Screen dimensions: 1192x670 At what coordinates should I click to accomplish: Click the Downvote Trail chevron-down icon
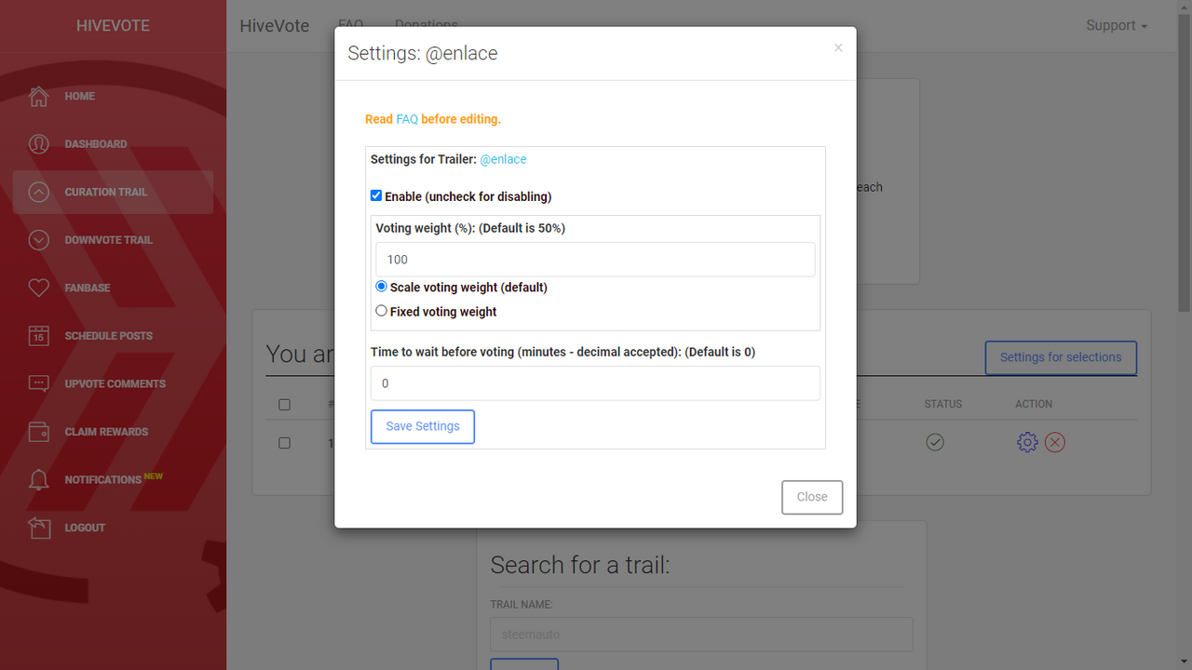click(38, 240)
